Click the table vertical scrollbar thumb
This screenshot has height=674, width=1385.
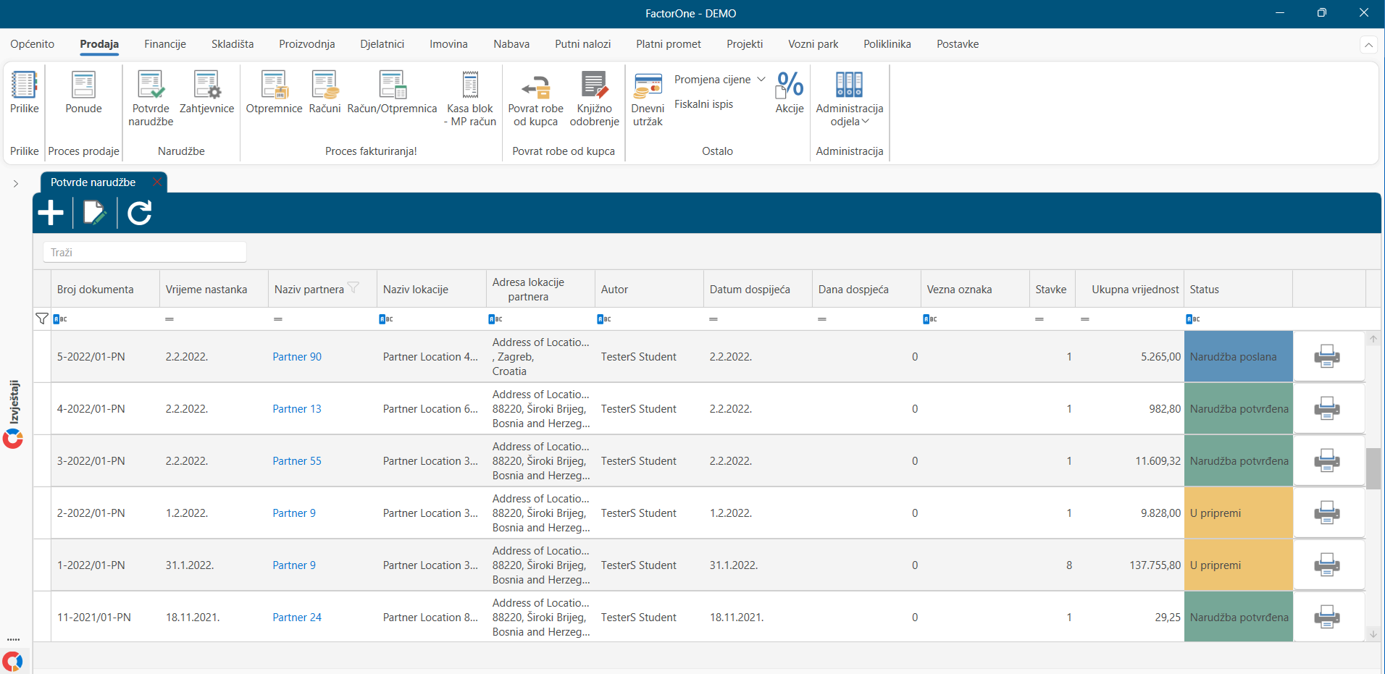point(1373,468)
